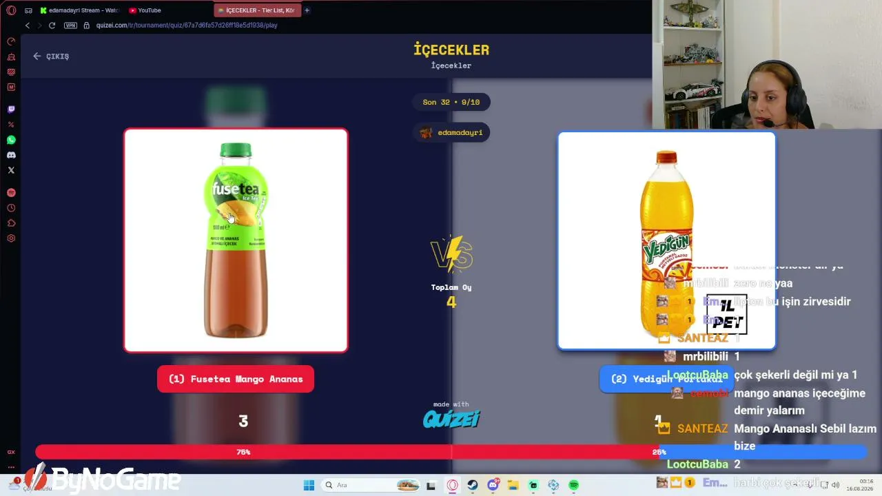Screen dimensions: 882x496
Task: Select the Fusetea bottle image card
Action: [236, 240]
